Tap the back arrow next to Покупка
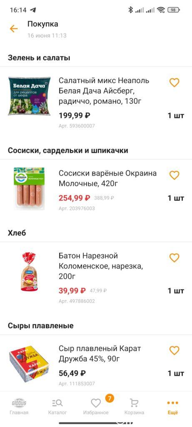The height and width of the screenshot is (427, 192). (x=14, y=29)
